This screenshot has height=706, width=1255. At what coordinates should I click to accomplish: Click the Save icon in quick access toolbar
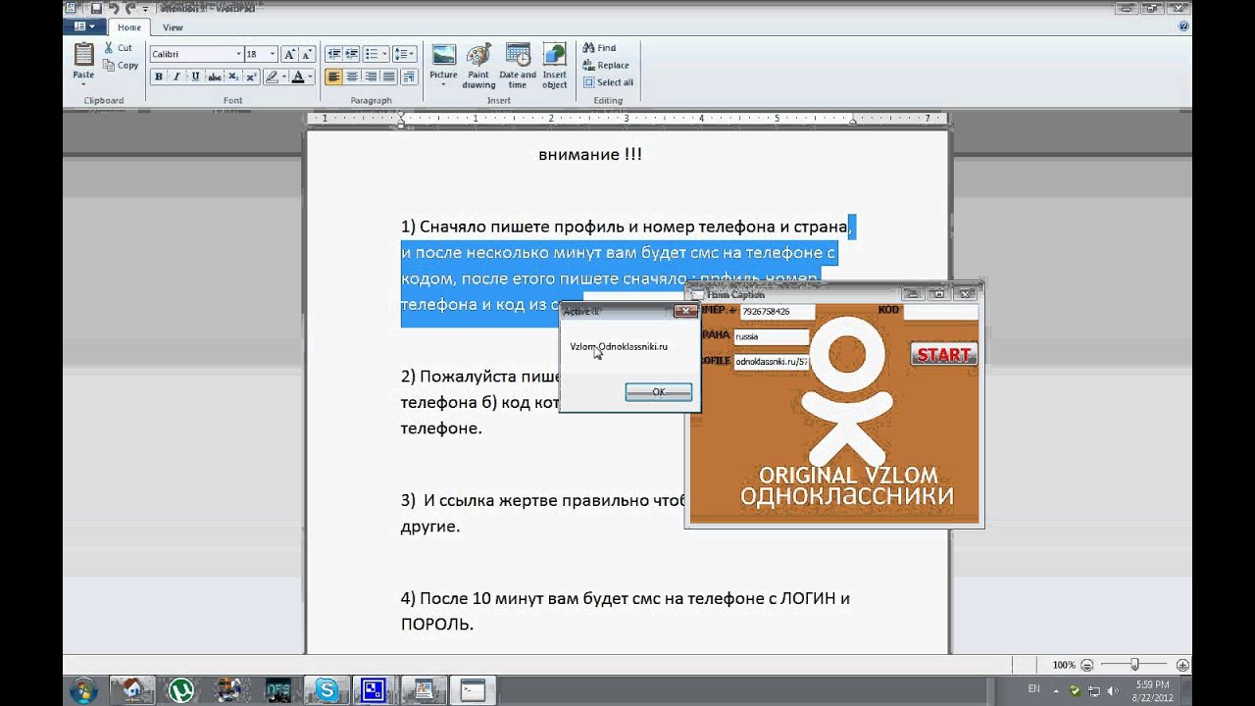point(96,8)
